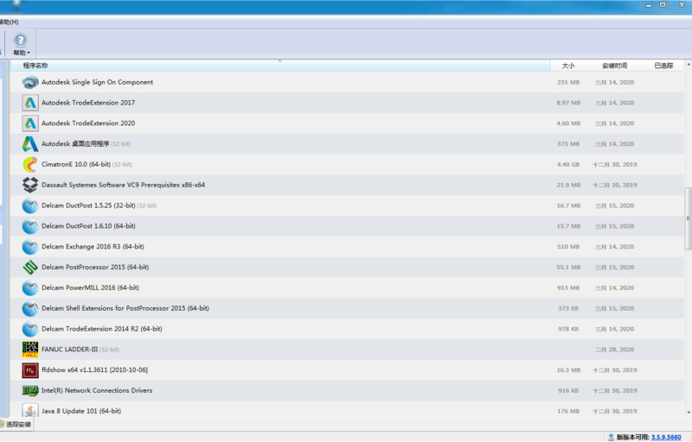Click the Autodesk desktop app (32-bit) icon
692x442 pixels.
(x=30, y=144)
